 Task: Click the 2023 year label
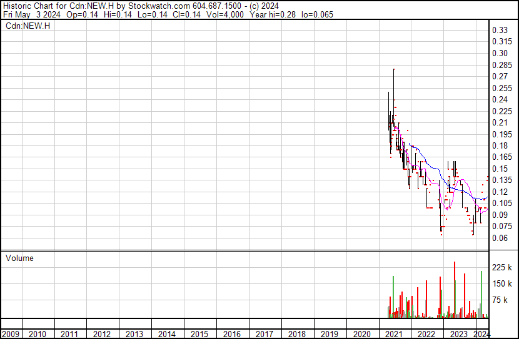pos(459,334)
